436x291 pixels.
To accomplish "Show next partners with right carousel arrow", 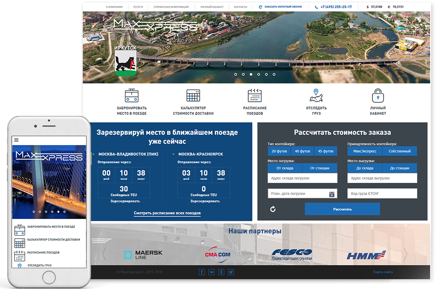I will pyautogui.click(x=405, y=254).
